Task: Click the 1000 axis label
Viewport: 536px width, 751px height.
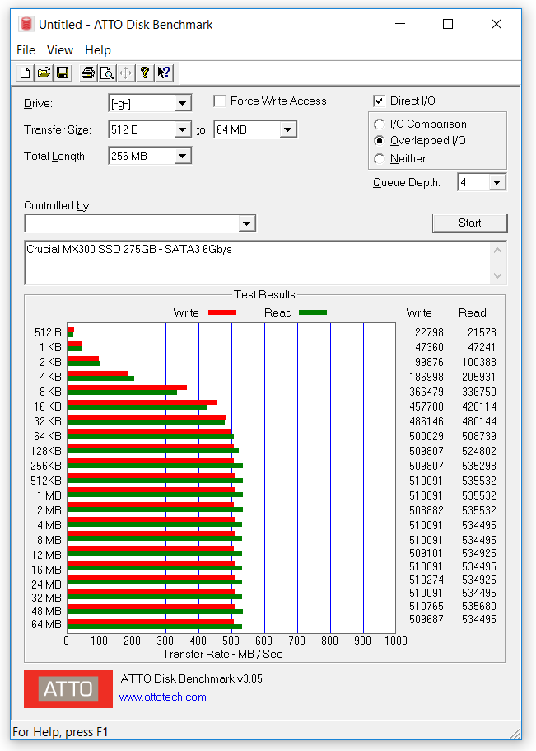Action: click(396, 641)
